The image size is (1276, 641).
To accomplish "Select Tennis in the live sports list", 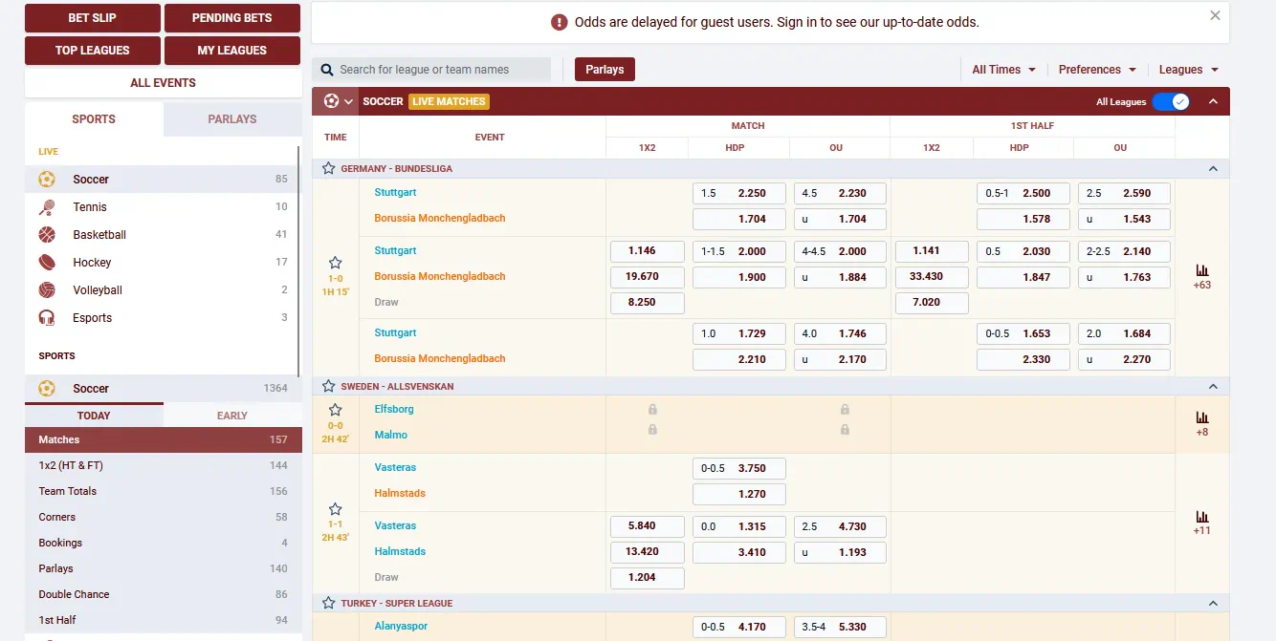I will tap(162, 207).
